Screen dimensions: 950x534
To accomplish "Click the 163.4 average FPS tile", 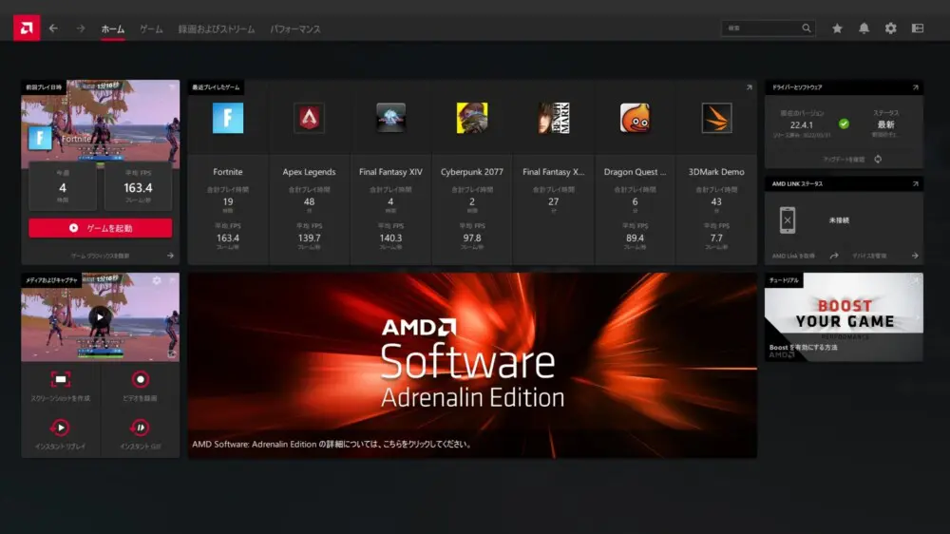I will [138, 187].
